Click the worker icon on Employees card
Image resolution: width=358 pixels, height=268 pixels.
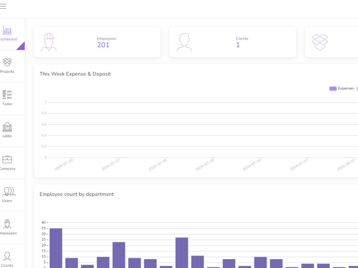click(x=49, y=42)
